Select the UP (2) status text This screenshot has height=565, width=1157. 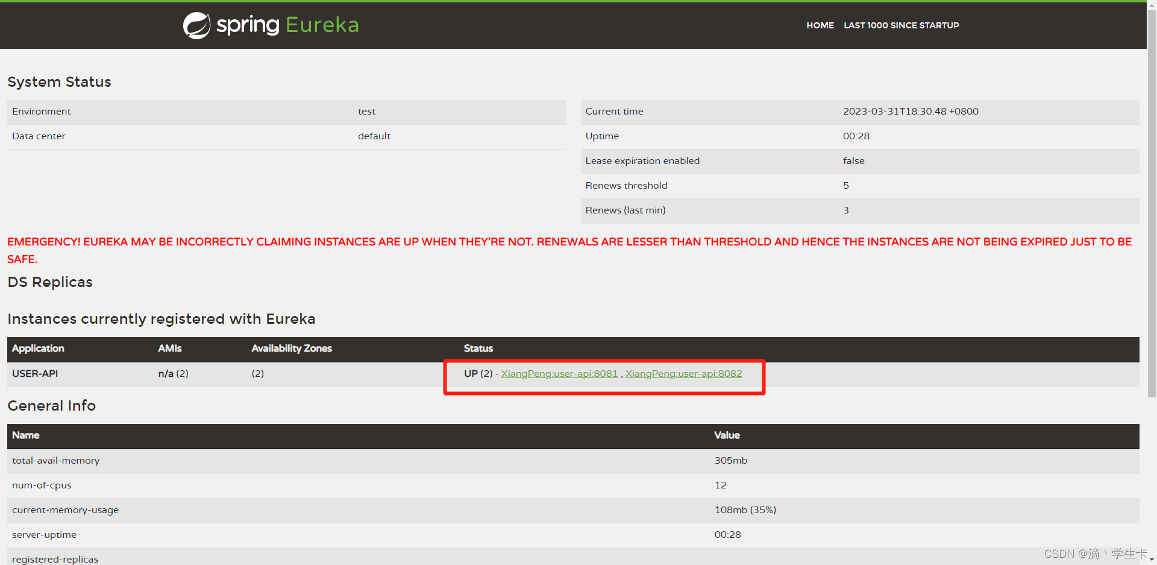[478, 374]
